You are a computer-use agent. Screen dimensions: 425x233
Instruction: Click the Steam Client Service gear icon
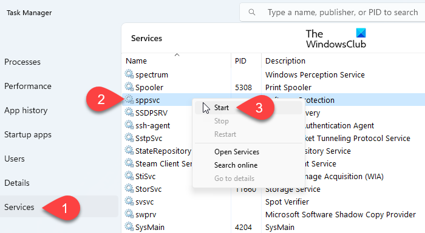129,163
